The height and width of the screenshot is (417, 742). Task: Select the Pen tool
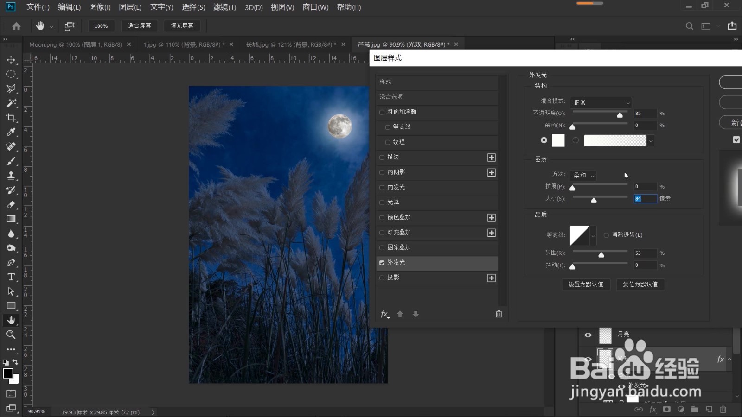click(11, 262)
